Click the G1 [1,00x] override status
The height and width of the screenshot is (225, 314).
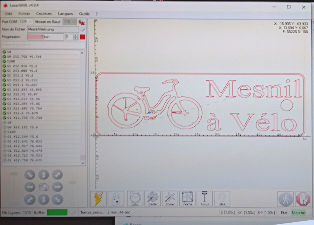click(246, 212)
